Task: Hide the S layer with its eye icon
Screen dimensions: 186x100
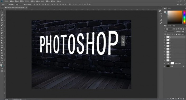Action: (x=165, y=46)
